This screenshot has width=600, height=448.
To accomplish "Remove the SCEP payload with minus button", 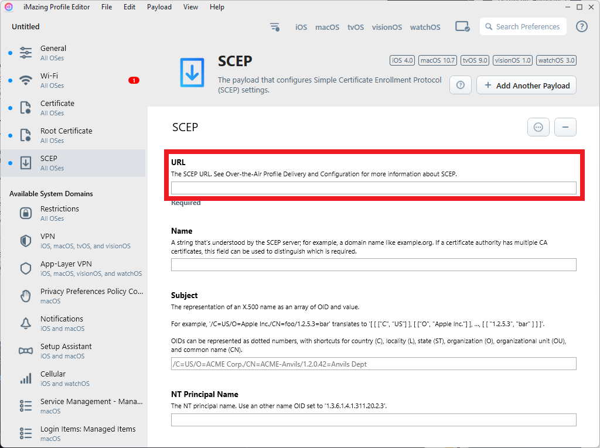I will tap(565, 127).
